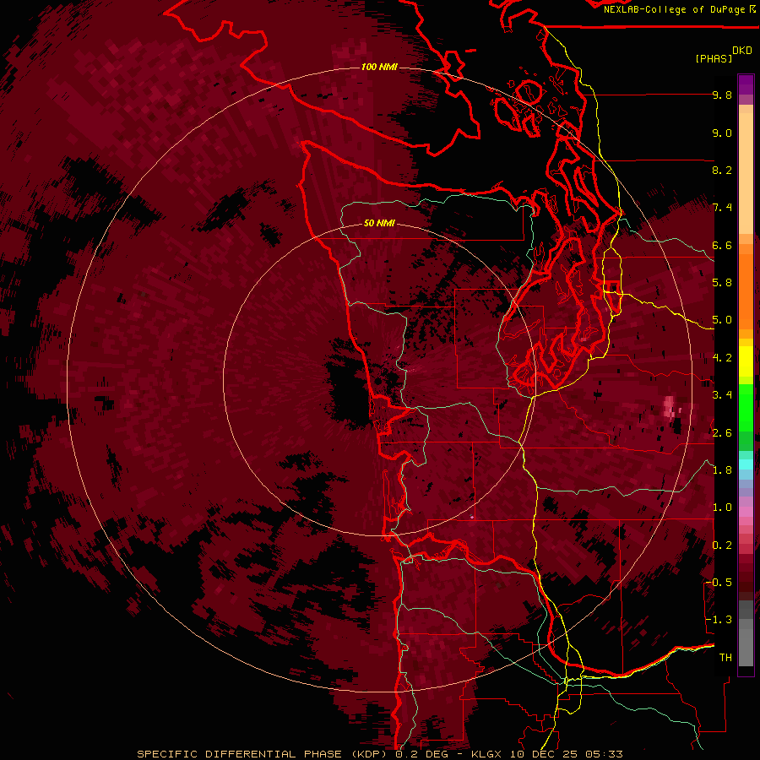Screen dimensions: 760x760
Task: Click the -0.5 scale label
Action: click(x=719, y=583)
